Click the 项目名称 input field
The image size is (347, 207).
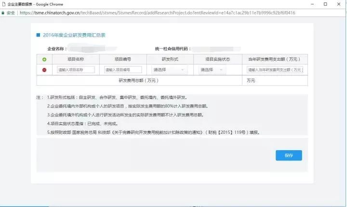point(75,70)
